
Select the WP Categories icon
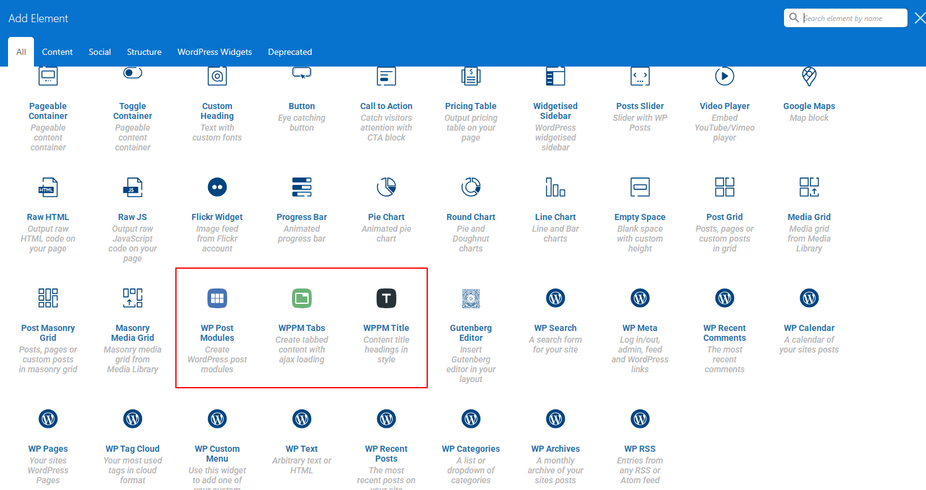click(471, 419)
